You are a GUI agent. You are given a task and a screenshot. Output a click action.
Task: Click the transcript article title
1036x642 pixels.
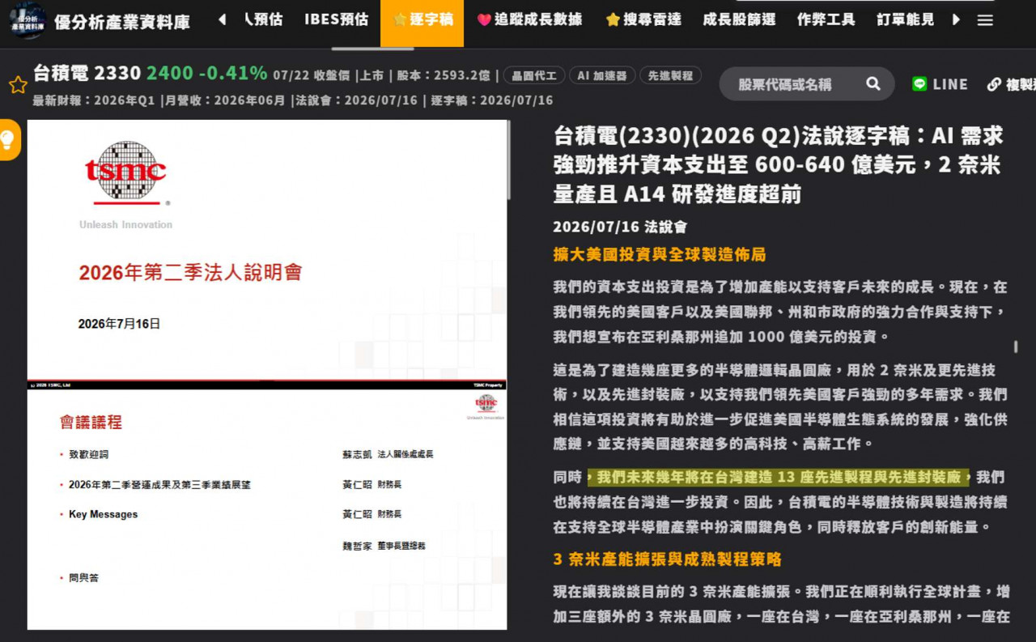[x=779, y=165]
